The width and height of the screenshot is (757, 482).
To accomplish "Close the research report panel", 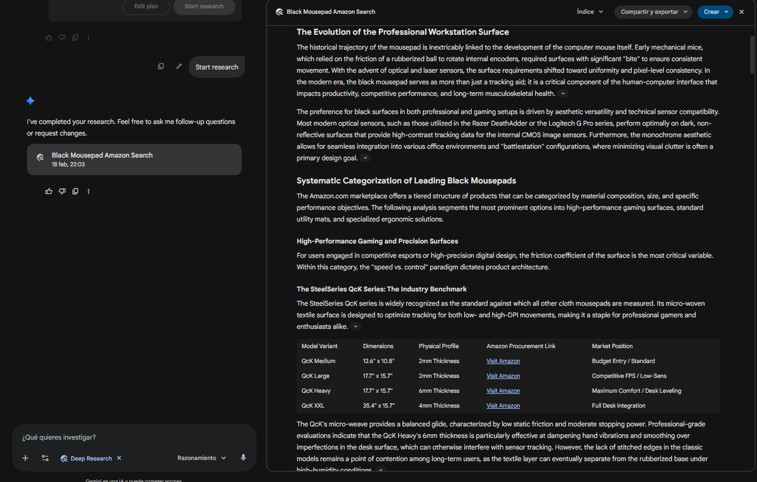I will coord(742,12).
